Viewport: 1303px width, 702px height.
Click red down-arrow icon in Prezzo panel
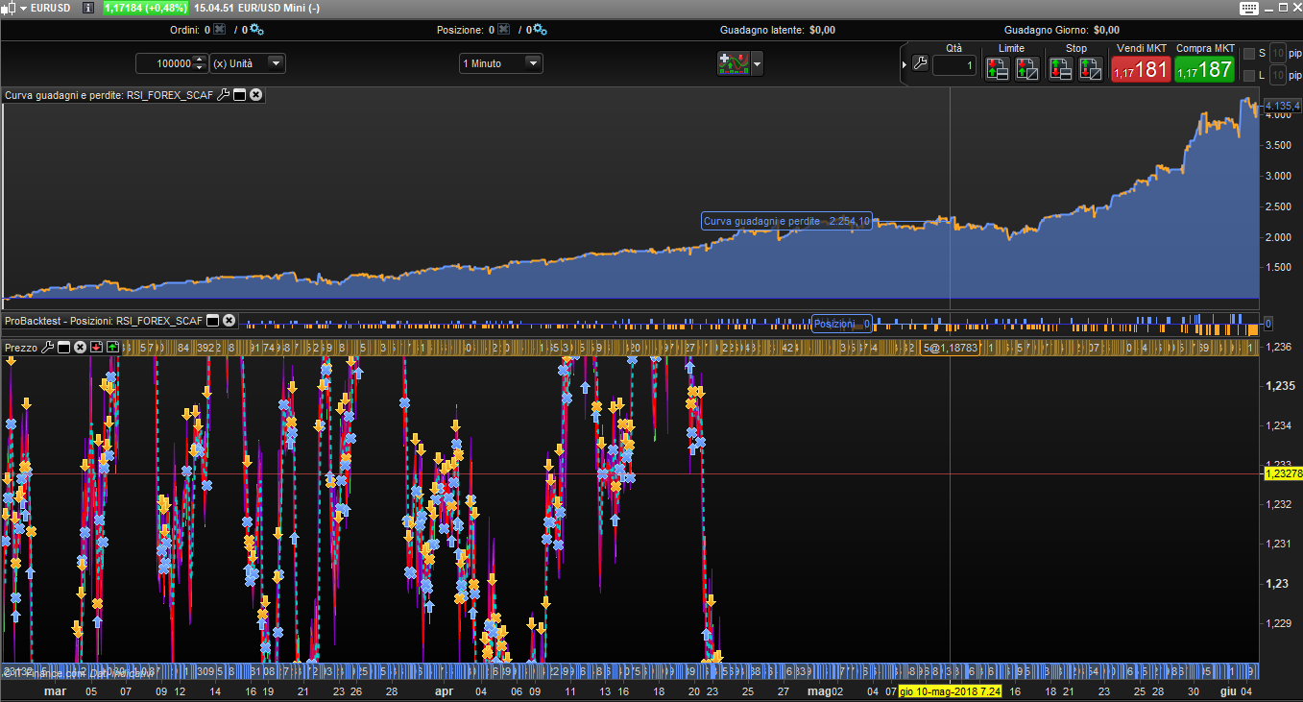point(96,347)
